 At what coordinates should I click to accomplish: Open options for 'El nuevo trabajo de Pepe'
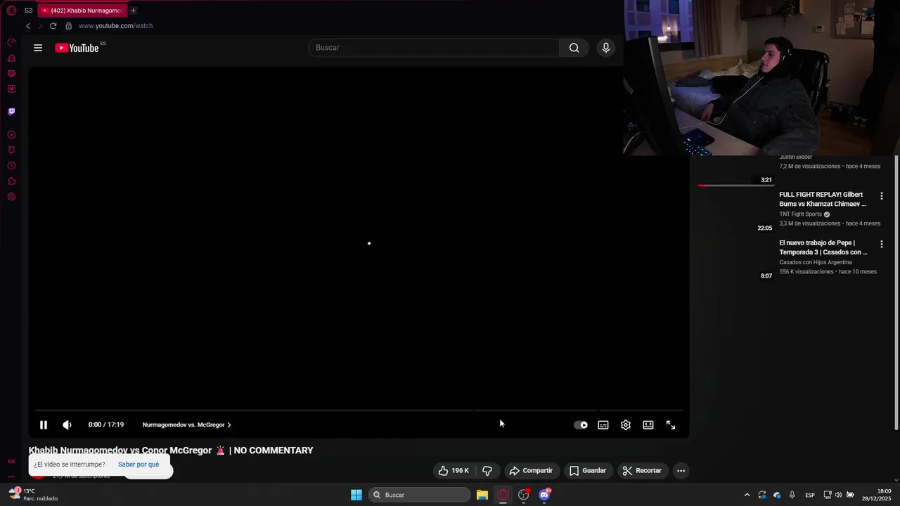point(882,245)
